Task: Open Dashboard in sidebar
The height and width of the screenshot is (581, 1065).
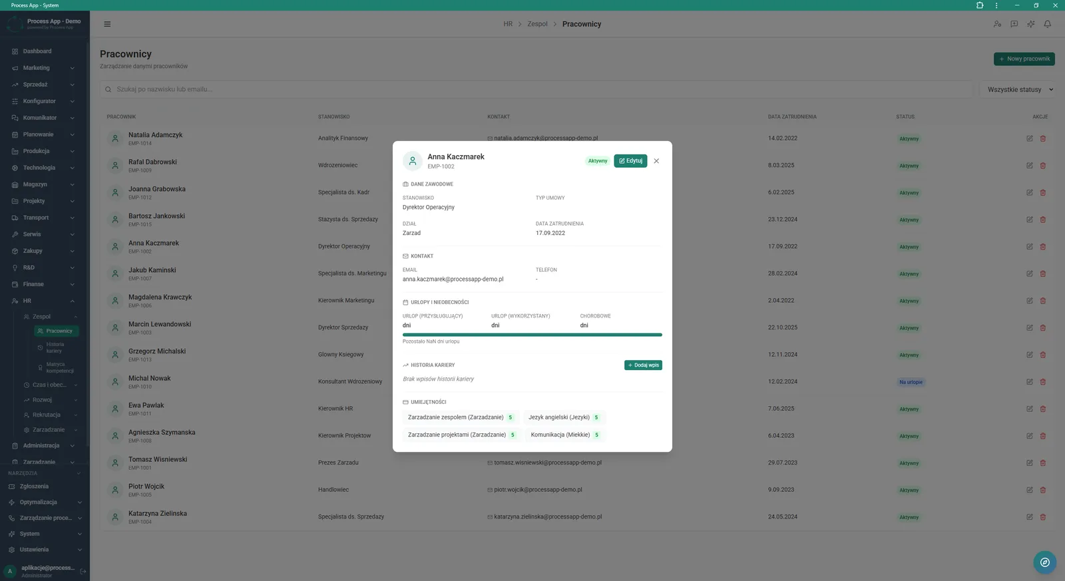Action: tap(44, 51)
